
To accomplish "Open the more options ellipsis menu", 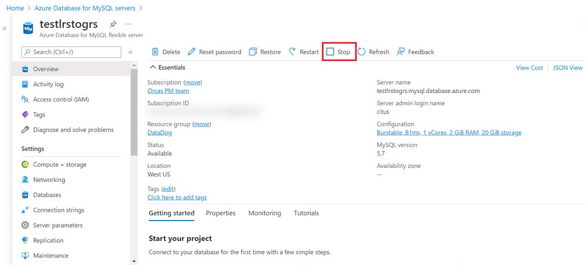I will click(x=128, y=24).
